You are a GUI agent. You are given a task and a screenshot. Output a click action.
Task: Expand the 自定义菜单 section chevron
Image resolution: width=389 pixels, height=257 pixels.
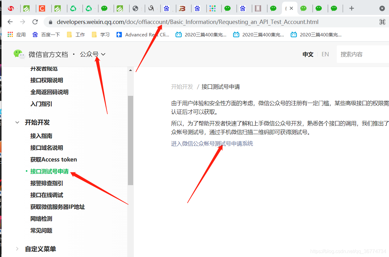pyautogui.click(x=17, y=249)
